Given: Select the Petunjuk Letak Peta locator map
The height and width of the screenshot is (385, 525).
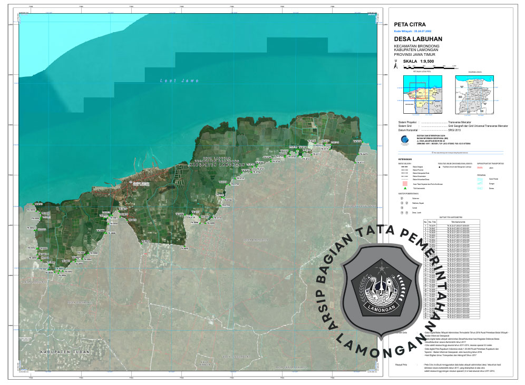Looking at the screenshot, I should pos(421,94).
